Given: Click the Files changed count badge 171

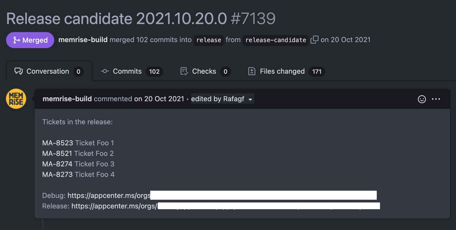Looking at the screenshot, I should (317, 72).
